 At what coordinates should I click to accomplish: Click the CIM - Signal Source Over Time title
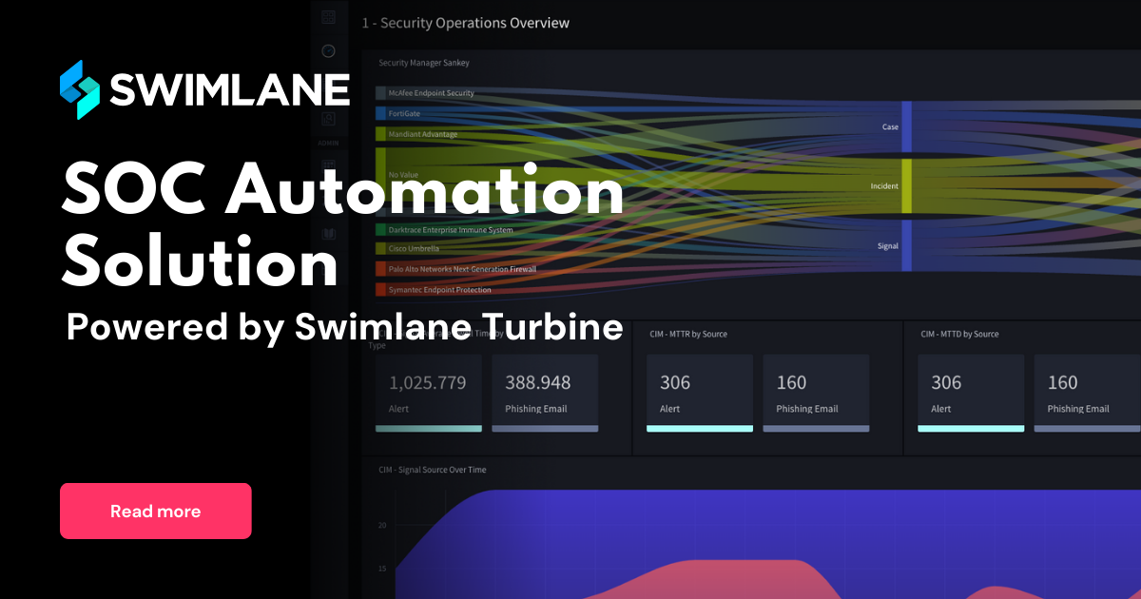click(433, 470)
